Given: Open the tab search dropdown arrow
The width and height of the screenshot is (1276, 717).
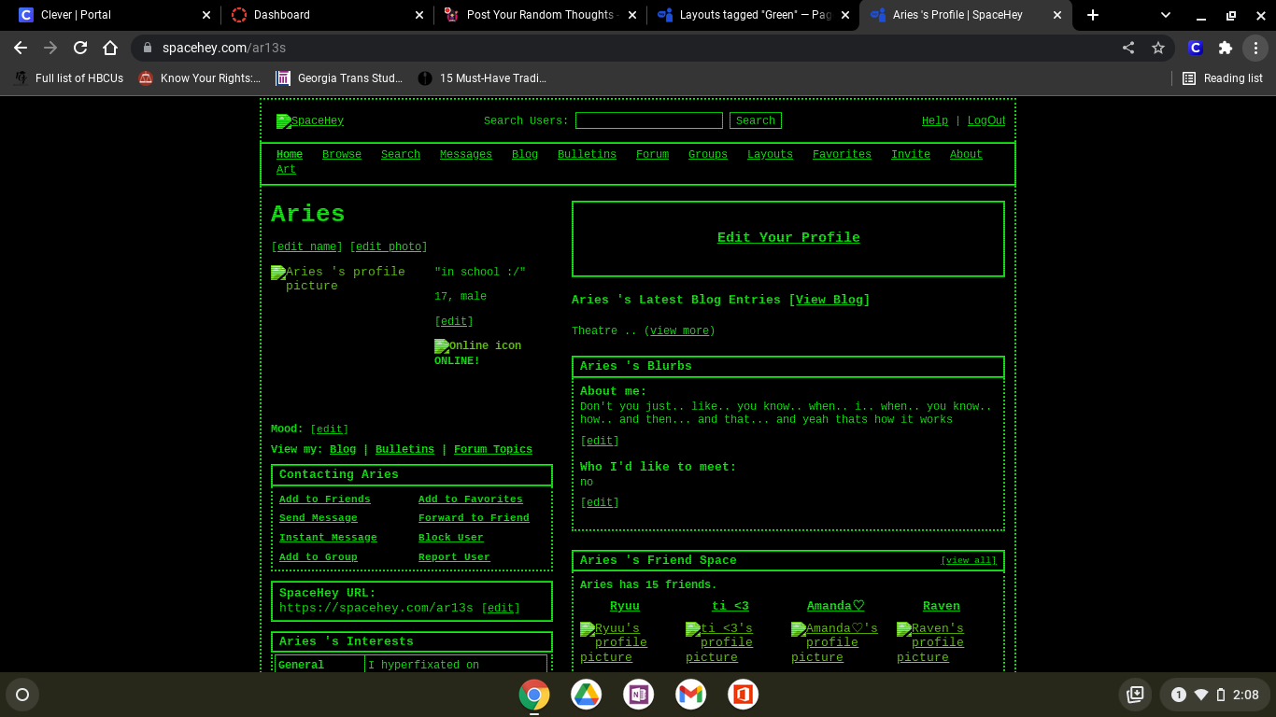Looking at the screenshot, I should [1166, 15].
